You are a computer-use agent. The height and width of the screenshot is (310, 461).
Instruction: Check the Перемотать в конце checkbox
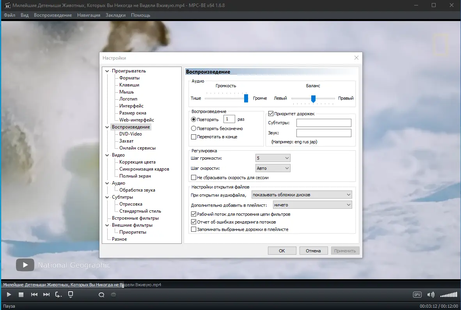point(194,136)
